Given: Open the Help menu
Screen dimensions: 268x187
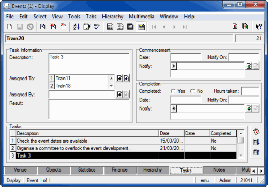Looking at the screenshot, I should [x=189, y=17].
